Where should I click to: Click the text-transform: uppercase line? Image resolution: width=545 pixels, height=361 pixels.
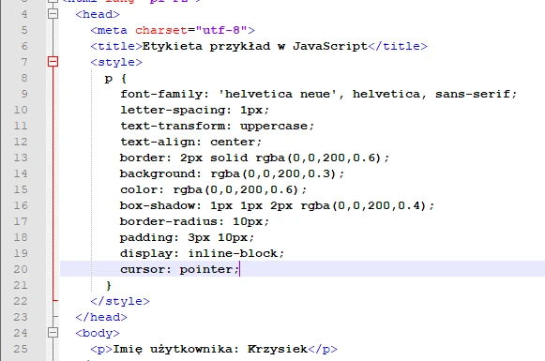(218, 126)
